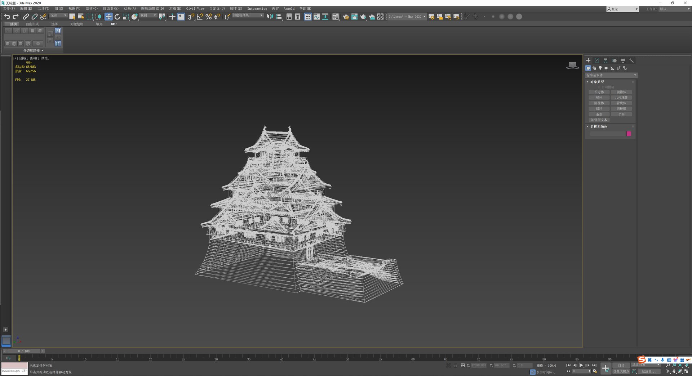Click the 圆柱体 cylinder primitive button

(599, 103)
